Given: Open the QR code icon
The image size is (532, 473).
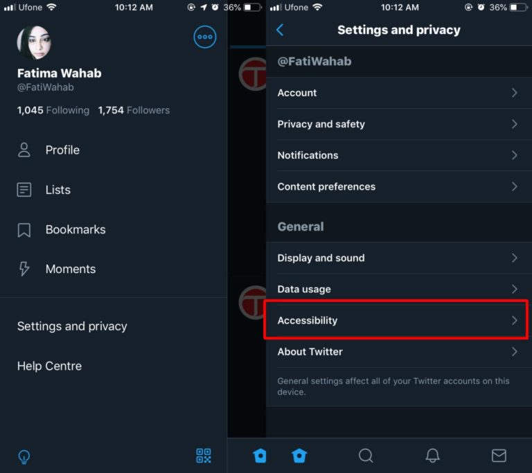Looking at the screenshot, I should click(x=204, y=456).
